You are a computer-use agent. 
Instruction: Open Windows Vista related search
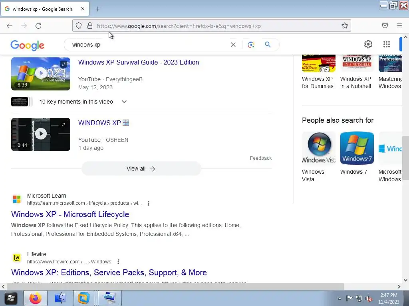(x=318, y=157)
